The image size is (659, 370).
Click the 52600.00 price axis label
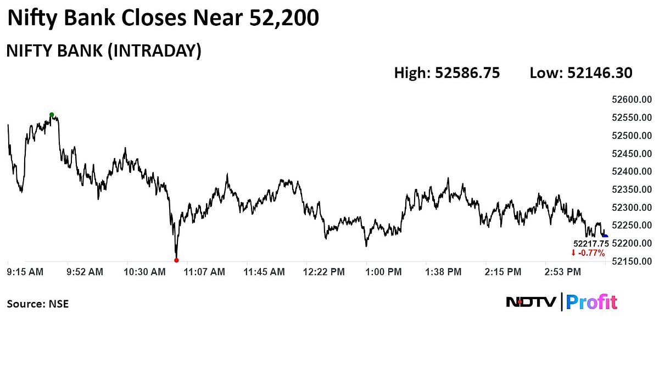pyautogui.click(x=631, y=100)
